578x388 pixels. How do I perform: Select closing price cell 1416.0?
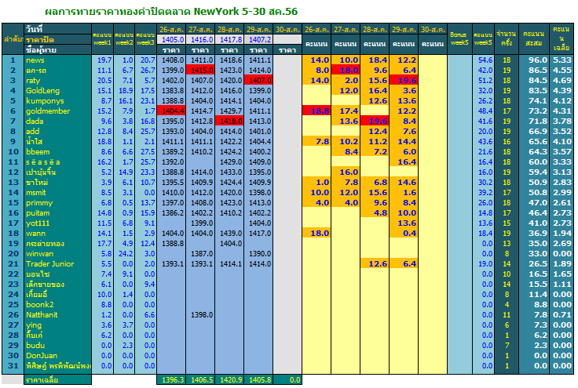pos(200,39)
